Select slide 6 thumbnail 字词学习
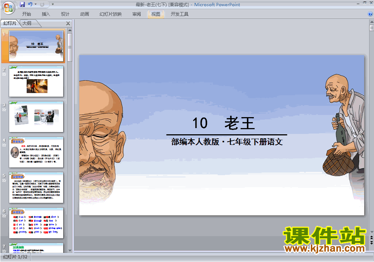The image size is (374, 262). 36,223
